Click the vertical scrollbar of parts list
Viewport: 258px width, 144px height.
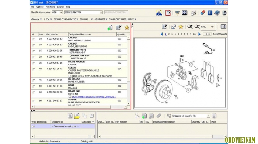[x=129, y=71]
